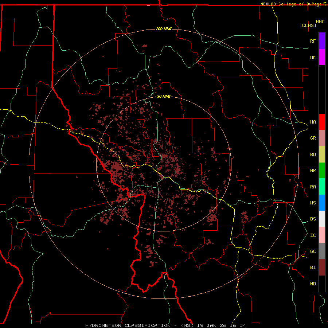This screenshot has width=328, height=328.
Task: Click the '[CLAS]' units label
Action: tap(308, 26)
